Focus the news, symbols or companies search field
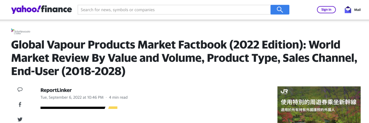369x123 pixels. (174, 10)
